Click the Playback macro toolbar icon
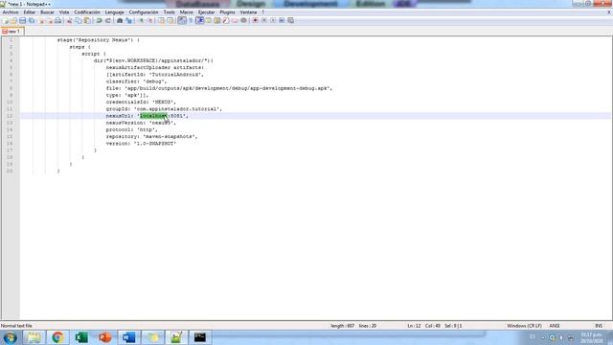The width and height of the screenshot is (613, 345). coord(273,20)
